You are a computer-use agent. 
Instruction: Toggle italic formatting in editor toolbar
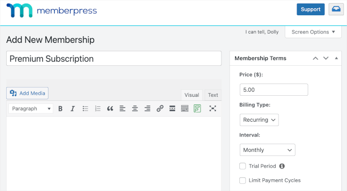pos(72,108)
